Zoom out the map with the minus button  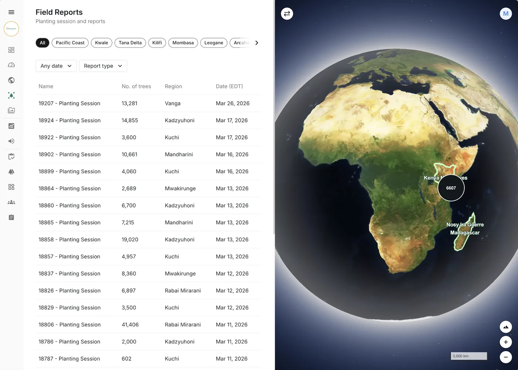point(506,357)
